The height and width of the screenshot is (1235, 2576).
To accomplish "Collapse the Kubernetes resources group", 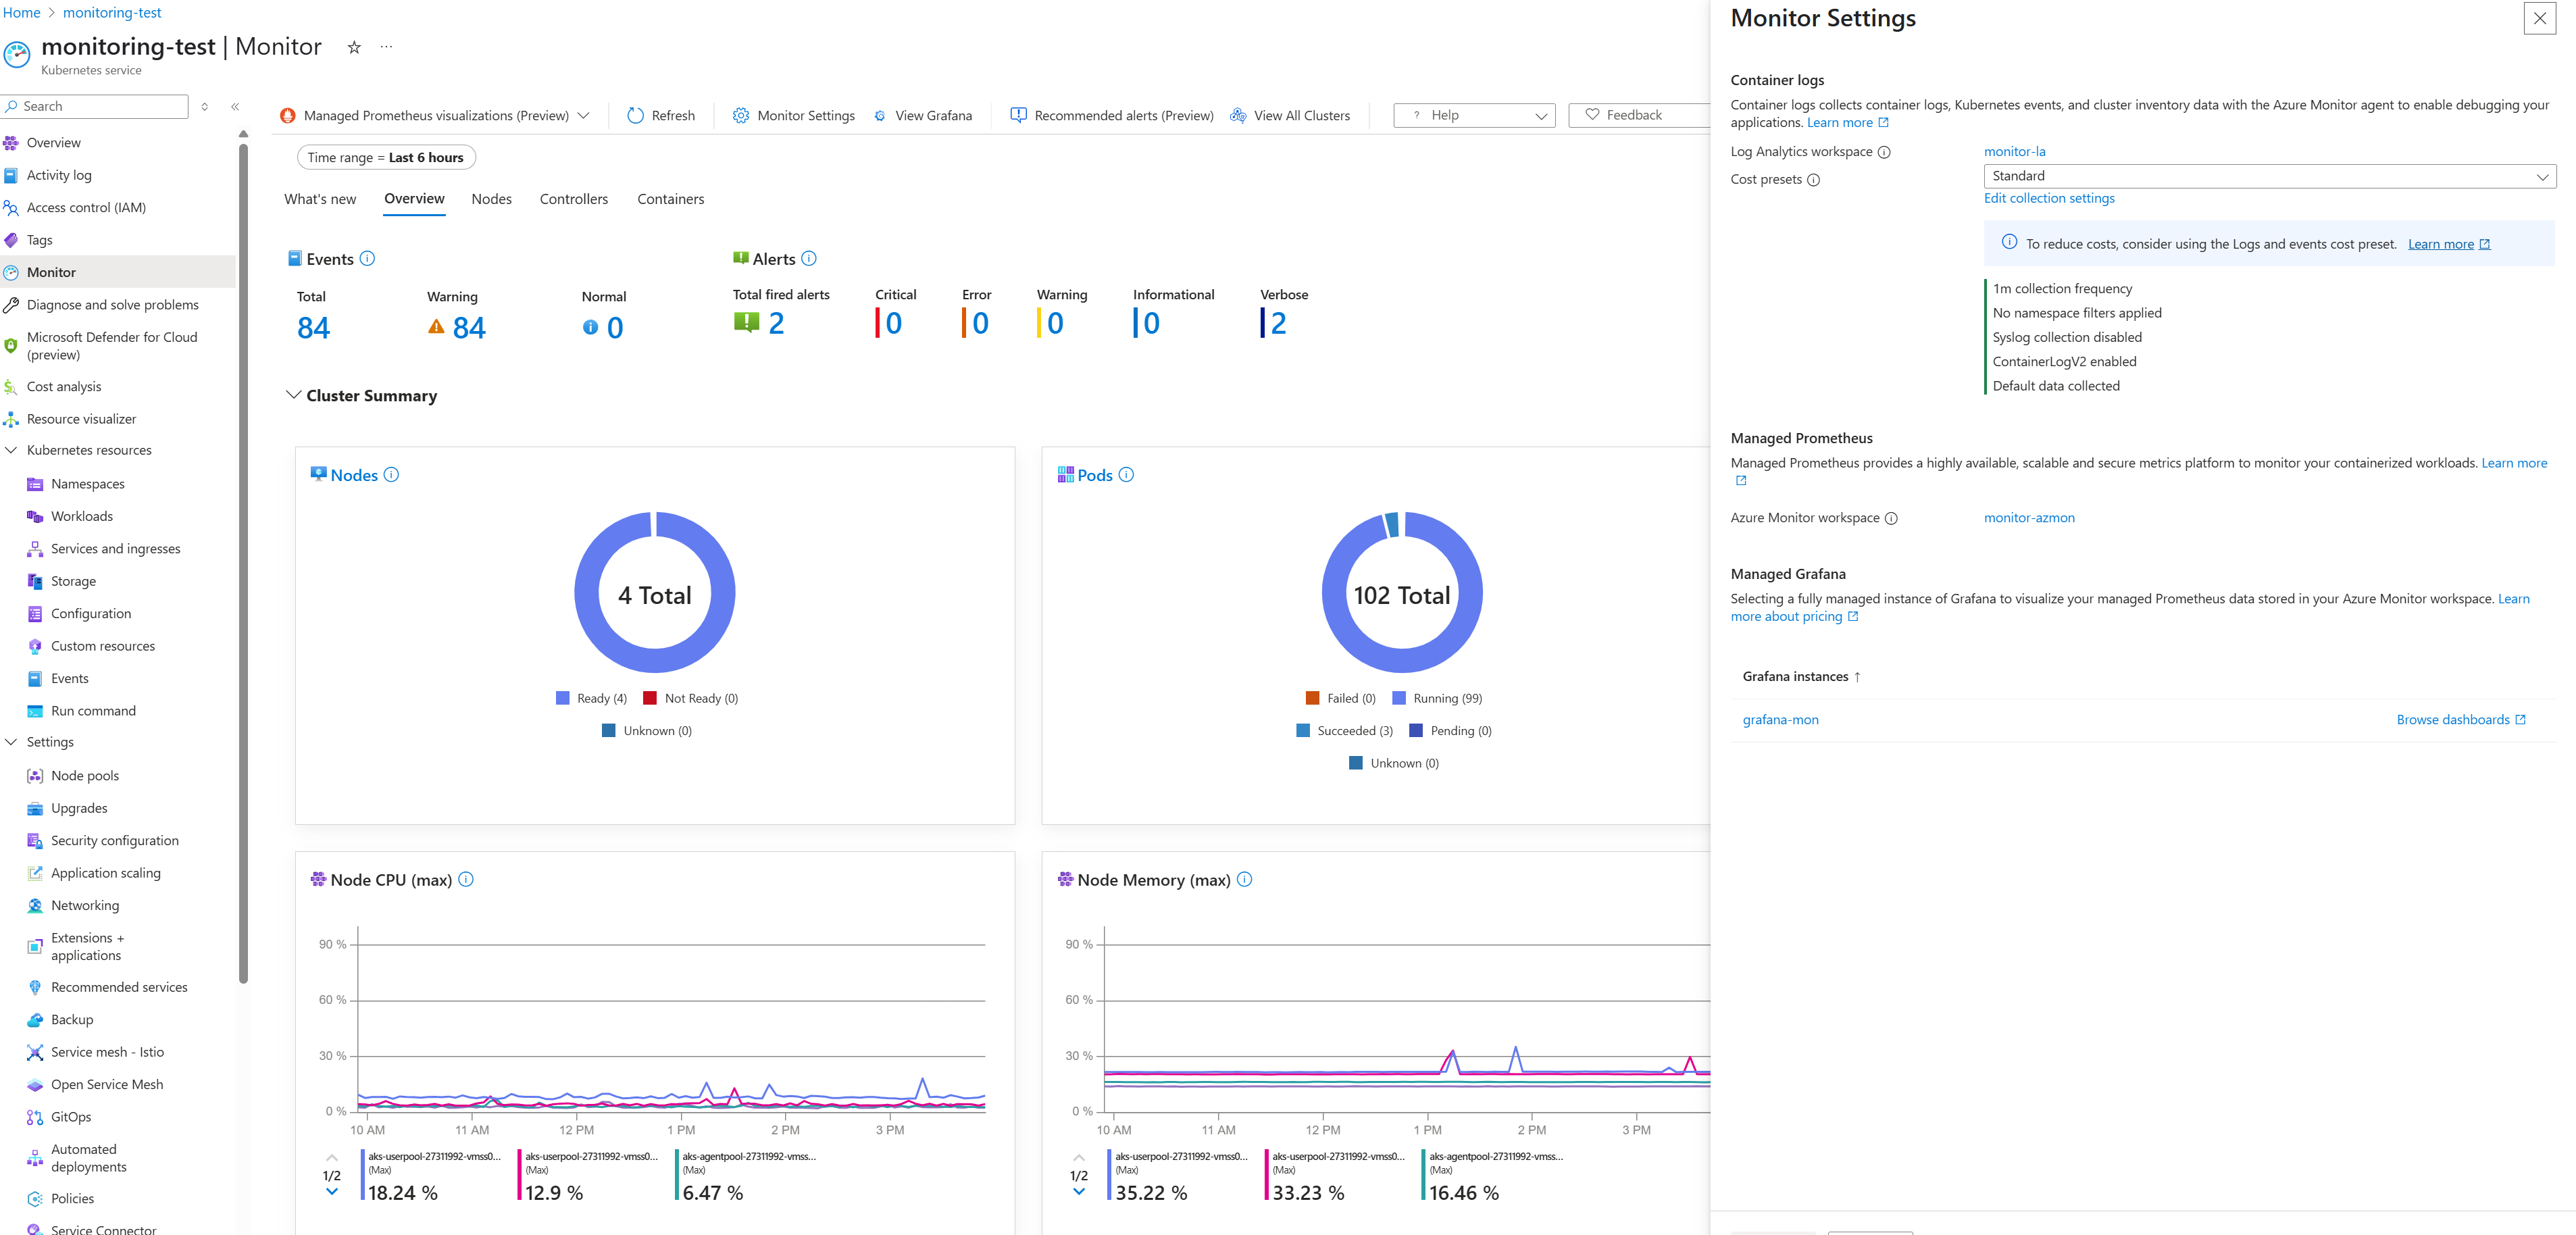I will pyautogui.click(x=11, y=450).
